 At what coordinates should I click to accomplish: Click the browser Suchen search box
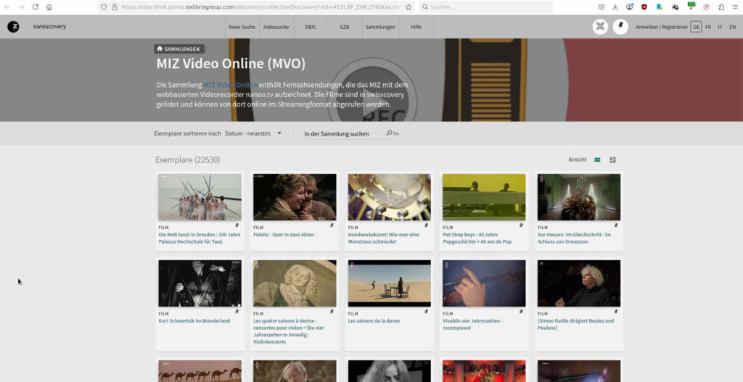tap(485, 7)
